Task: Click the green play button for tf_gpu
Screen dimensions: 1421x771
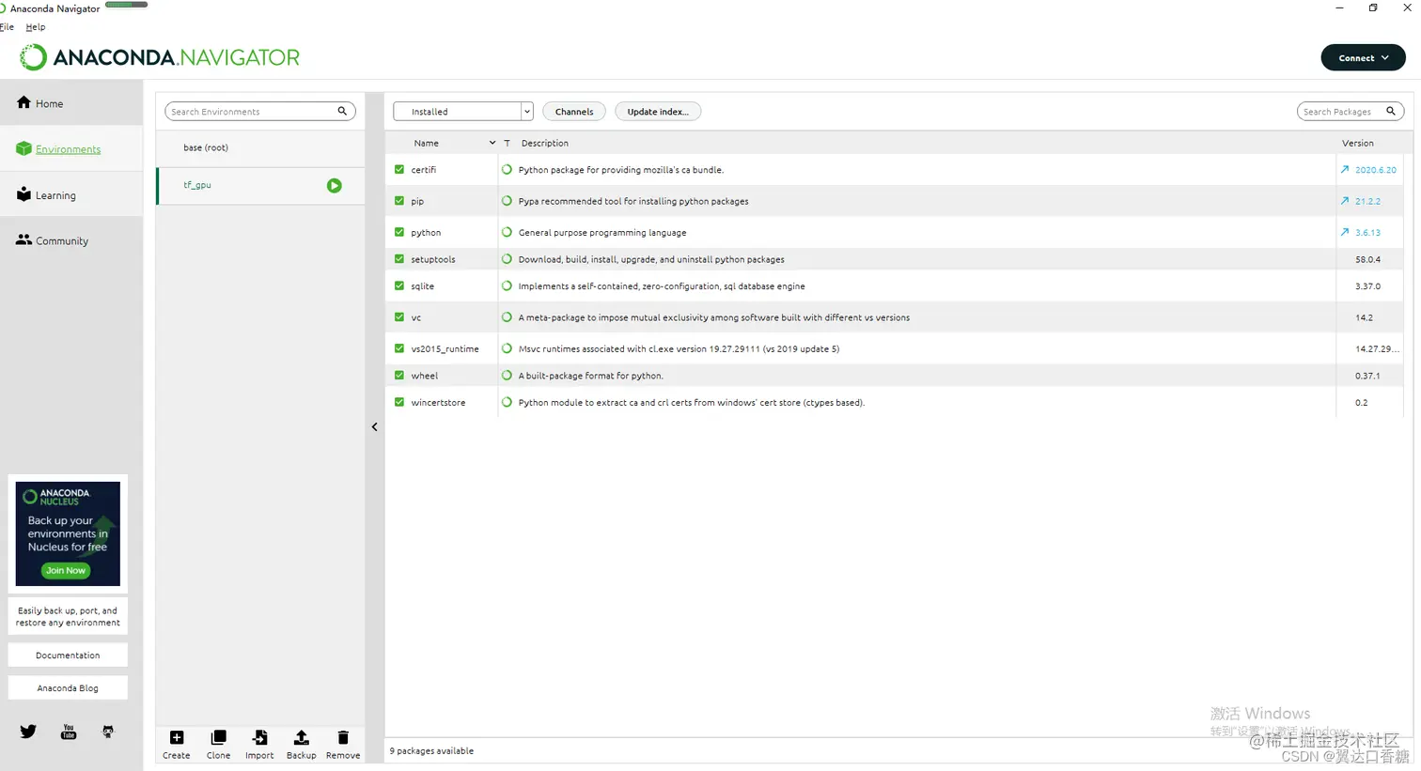Action: tap(335, 186)
